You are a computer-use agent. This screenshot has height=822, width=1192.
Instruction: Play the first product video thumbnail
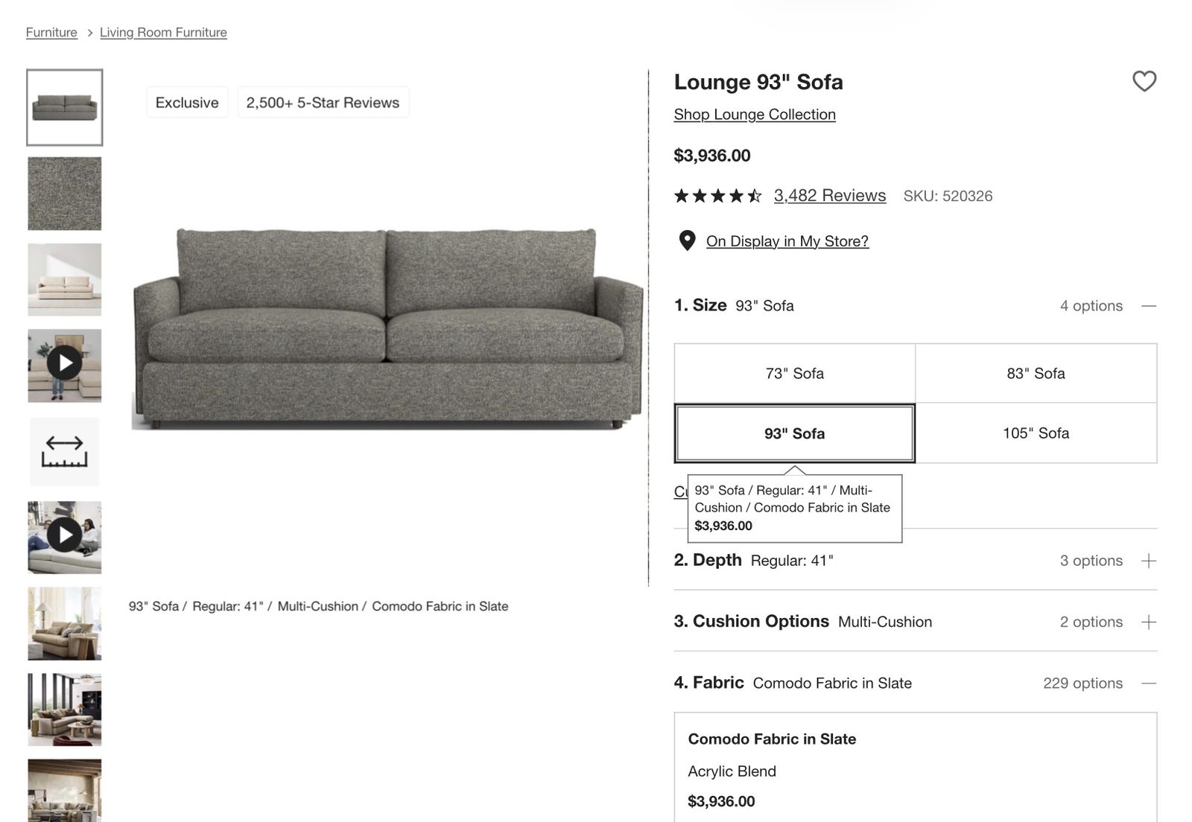tap(65, 364)
